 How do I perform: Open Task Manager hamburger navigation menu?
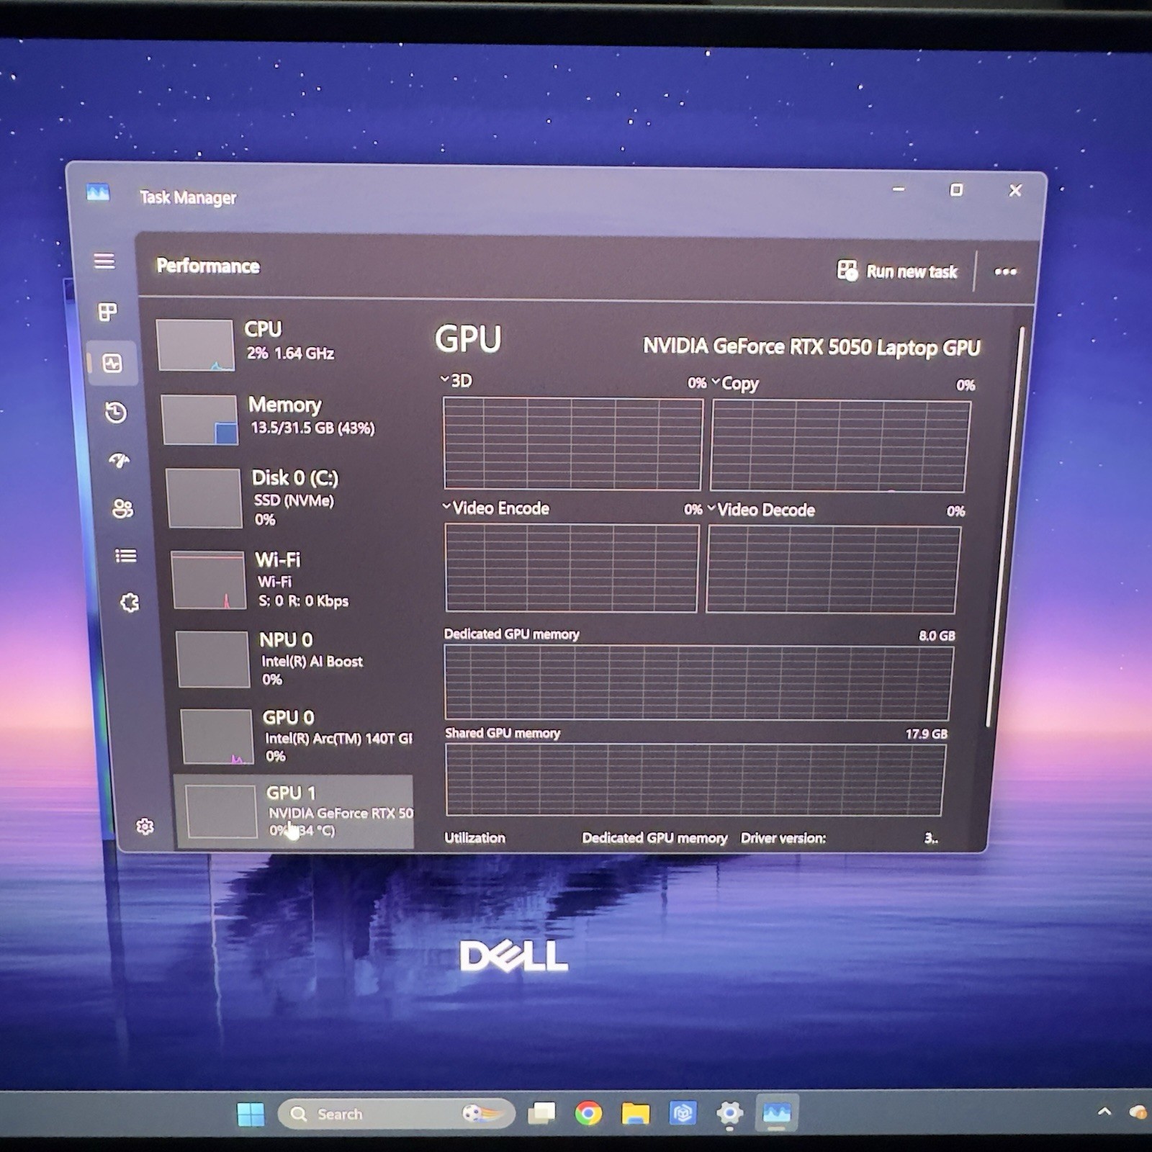click(x=104, y=261)
